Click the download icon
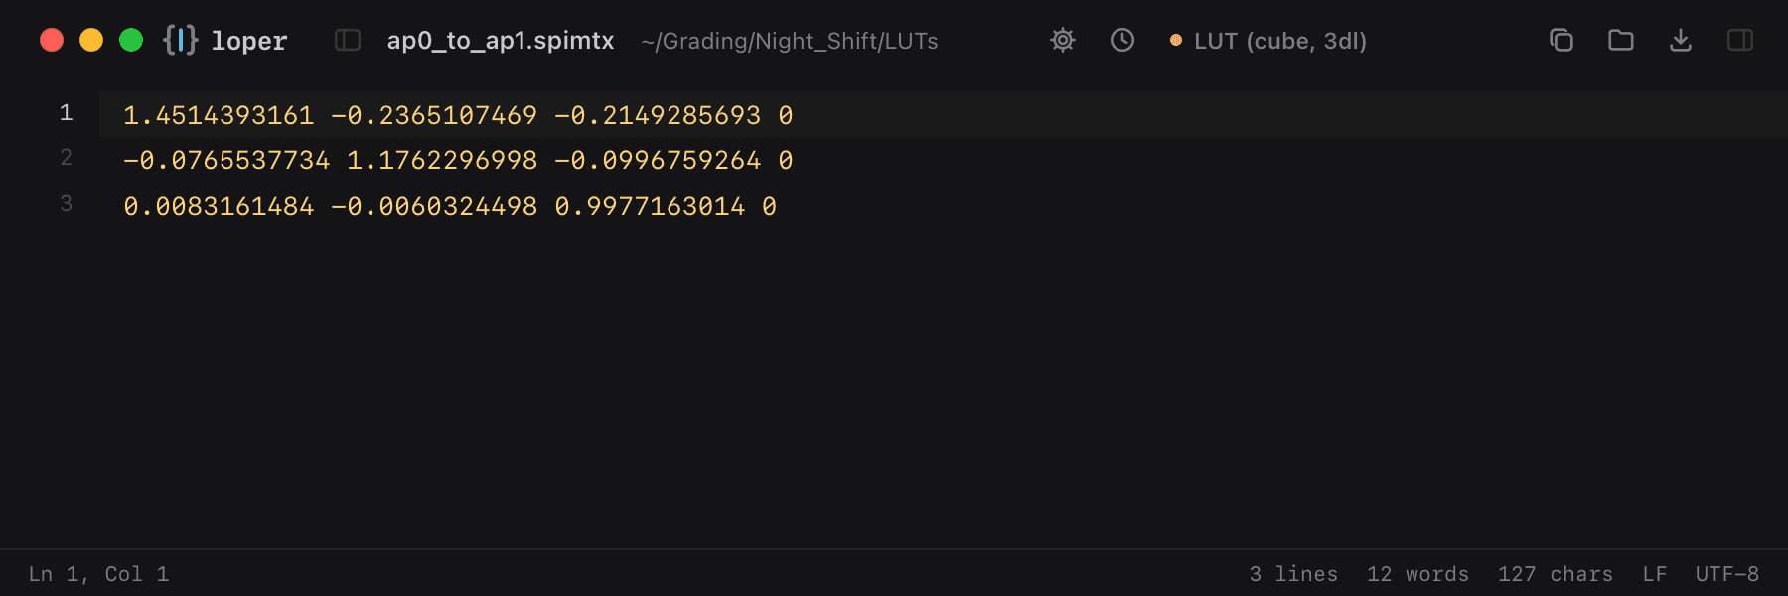The width and height of the screenshot is (1788, 596). click(1681, 40)
